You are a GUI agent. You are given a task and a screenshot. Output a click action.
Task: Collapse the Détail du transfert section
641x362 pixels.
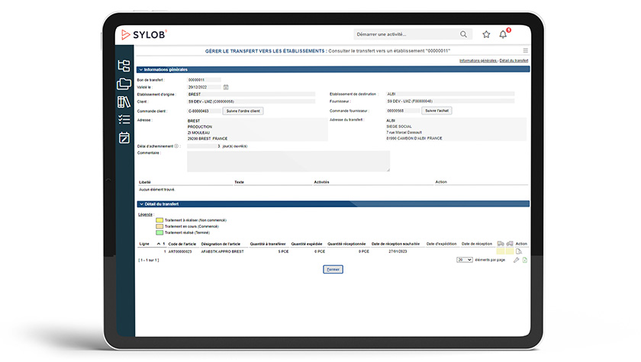point(140,204)
